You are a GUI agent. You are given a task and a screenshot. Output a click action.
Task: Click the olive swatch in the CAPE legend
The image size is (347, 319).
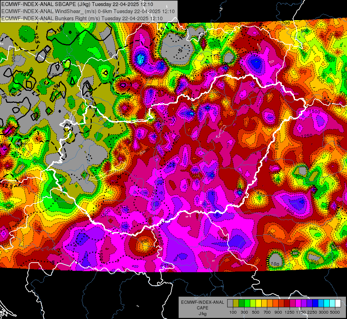click(x=236, y=303)
